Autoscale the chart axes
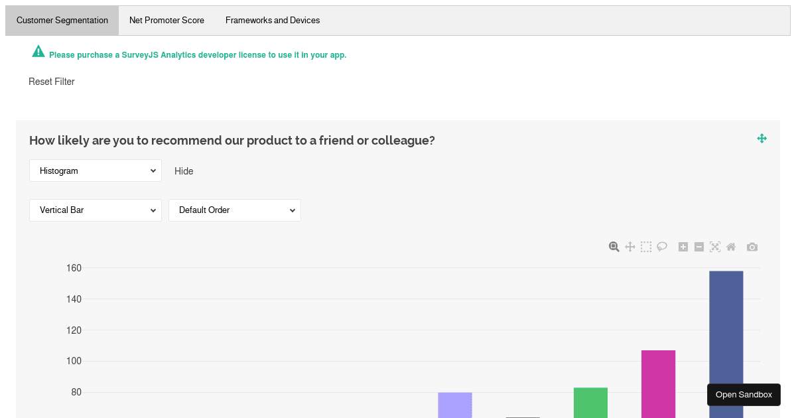Image resolution: width=796 pixels, height=418 pixels. coord(715,246)
